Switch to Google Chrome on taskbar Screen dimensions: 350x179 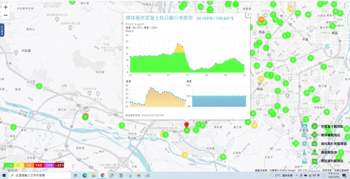[x=103, y=176]
